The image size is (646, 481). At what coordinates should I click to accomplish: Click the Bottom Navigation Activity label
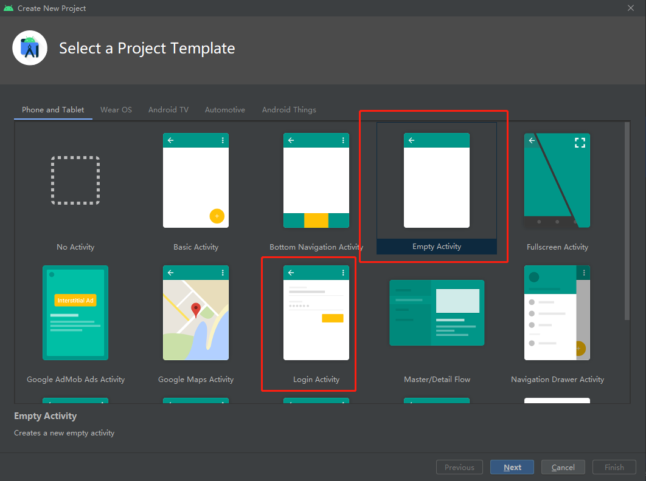pyautogui.click(x=316, y=247)
